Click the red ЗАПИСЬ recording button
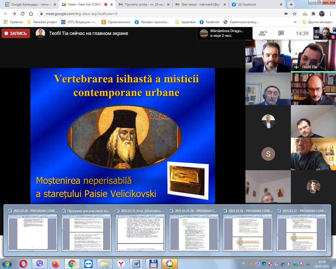 [16, 33]
